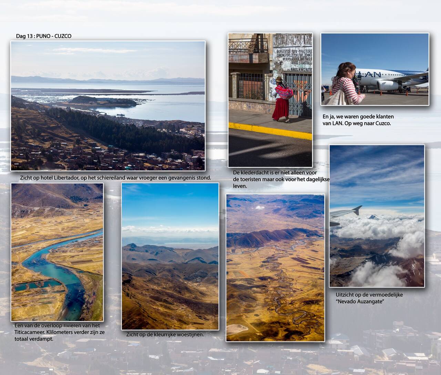The width and height of the screenshot is (441, 375).
Task: Click the 'Zicht op de kleurrijke woestijnen' caption
Action: [x=165, y=334]
